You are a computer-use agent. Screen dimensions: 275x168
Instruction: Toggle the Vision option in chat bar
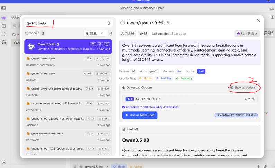point(136,166)
